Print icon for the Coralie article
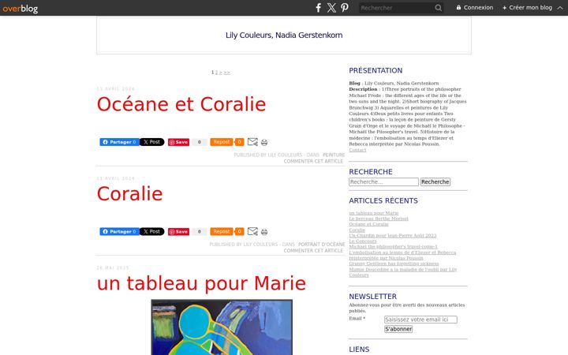Viewport: 568px width, 355px height. click(264, 232)
